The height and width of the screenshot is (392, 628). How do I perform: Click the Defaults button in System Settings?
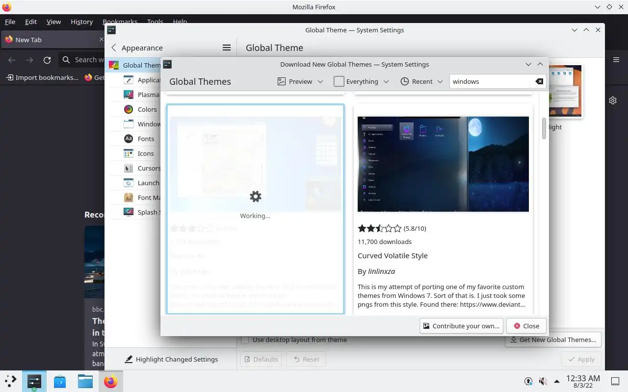(x=261, y=359)
